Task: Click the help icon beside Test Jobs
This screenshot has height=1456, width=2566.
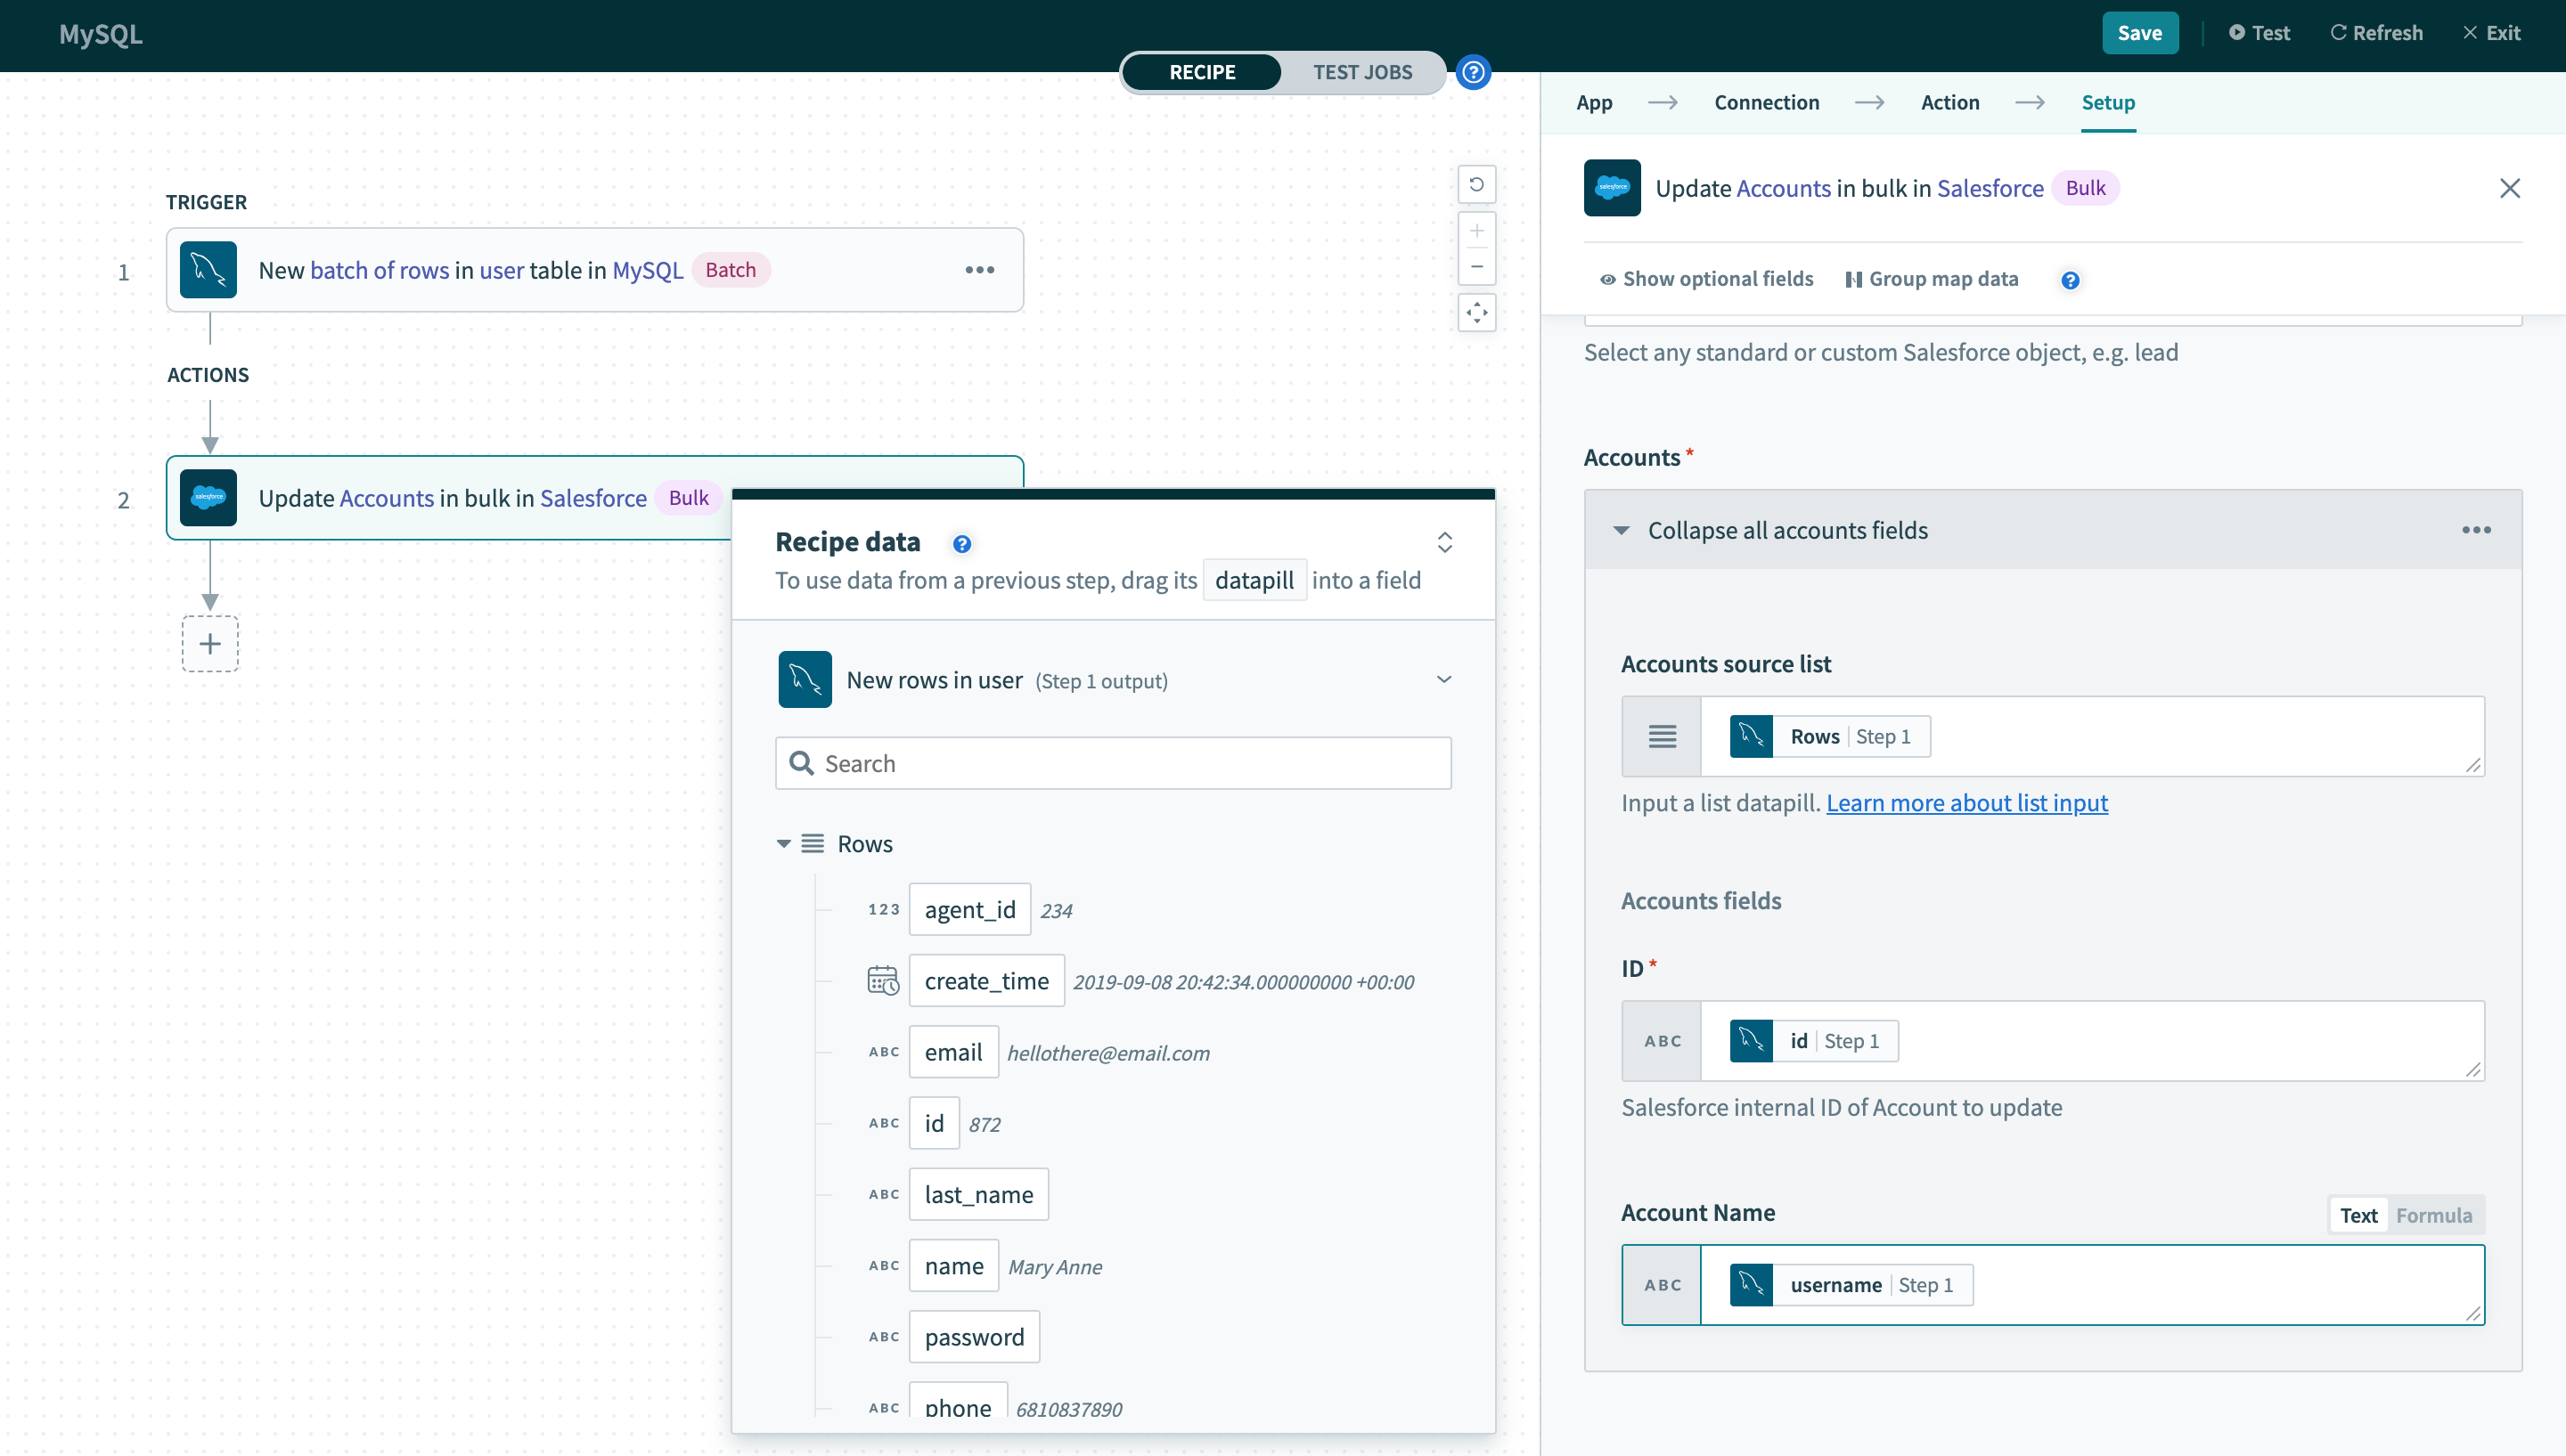Action: coord(1473,72)
